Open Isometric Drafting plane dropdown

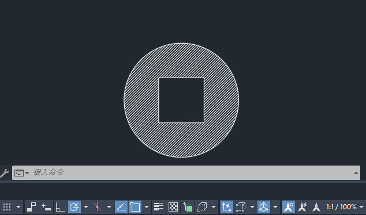point(109,207)
